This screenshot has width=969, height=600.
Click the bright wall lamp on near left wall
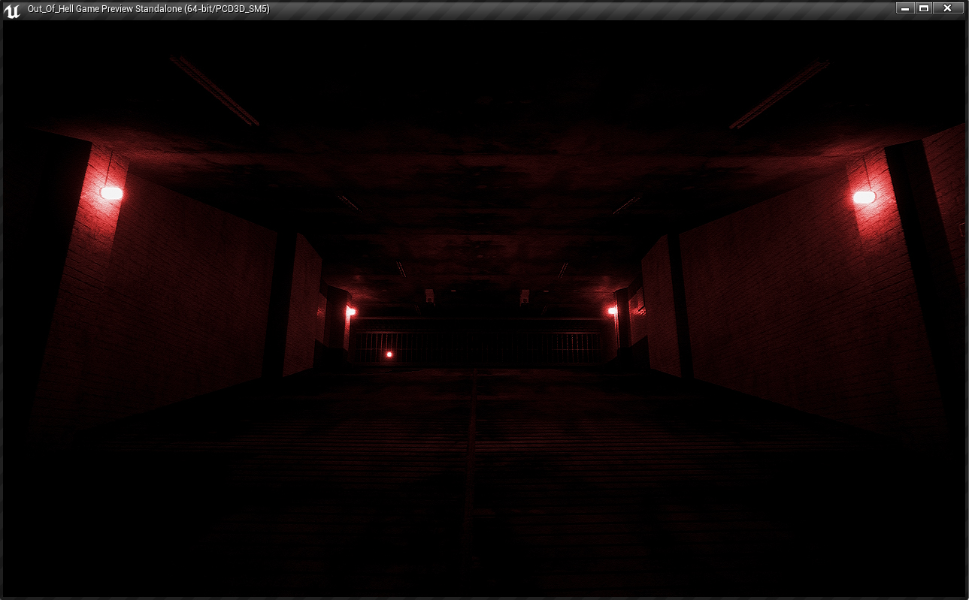111,194
